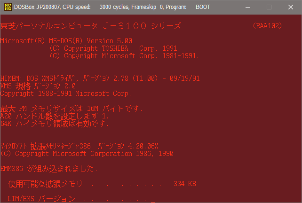The height and width of the screenshot is (203, 302).
Task: Click the '64K ハイメモリ領域は有効です' line
Action: (55, 124)
